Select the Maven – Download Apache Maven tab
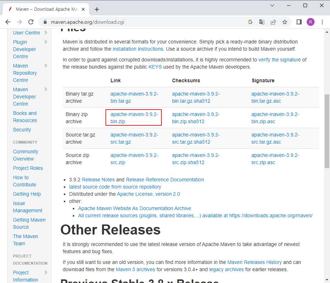330x283 pixels. pos(46,9)
